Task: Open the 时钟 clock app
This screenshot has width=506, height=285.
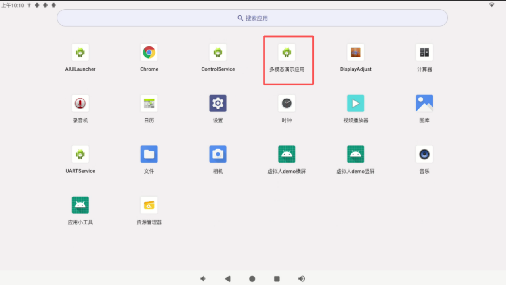Action: [286, 103]
